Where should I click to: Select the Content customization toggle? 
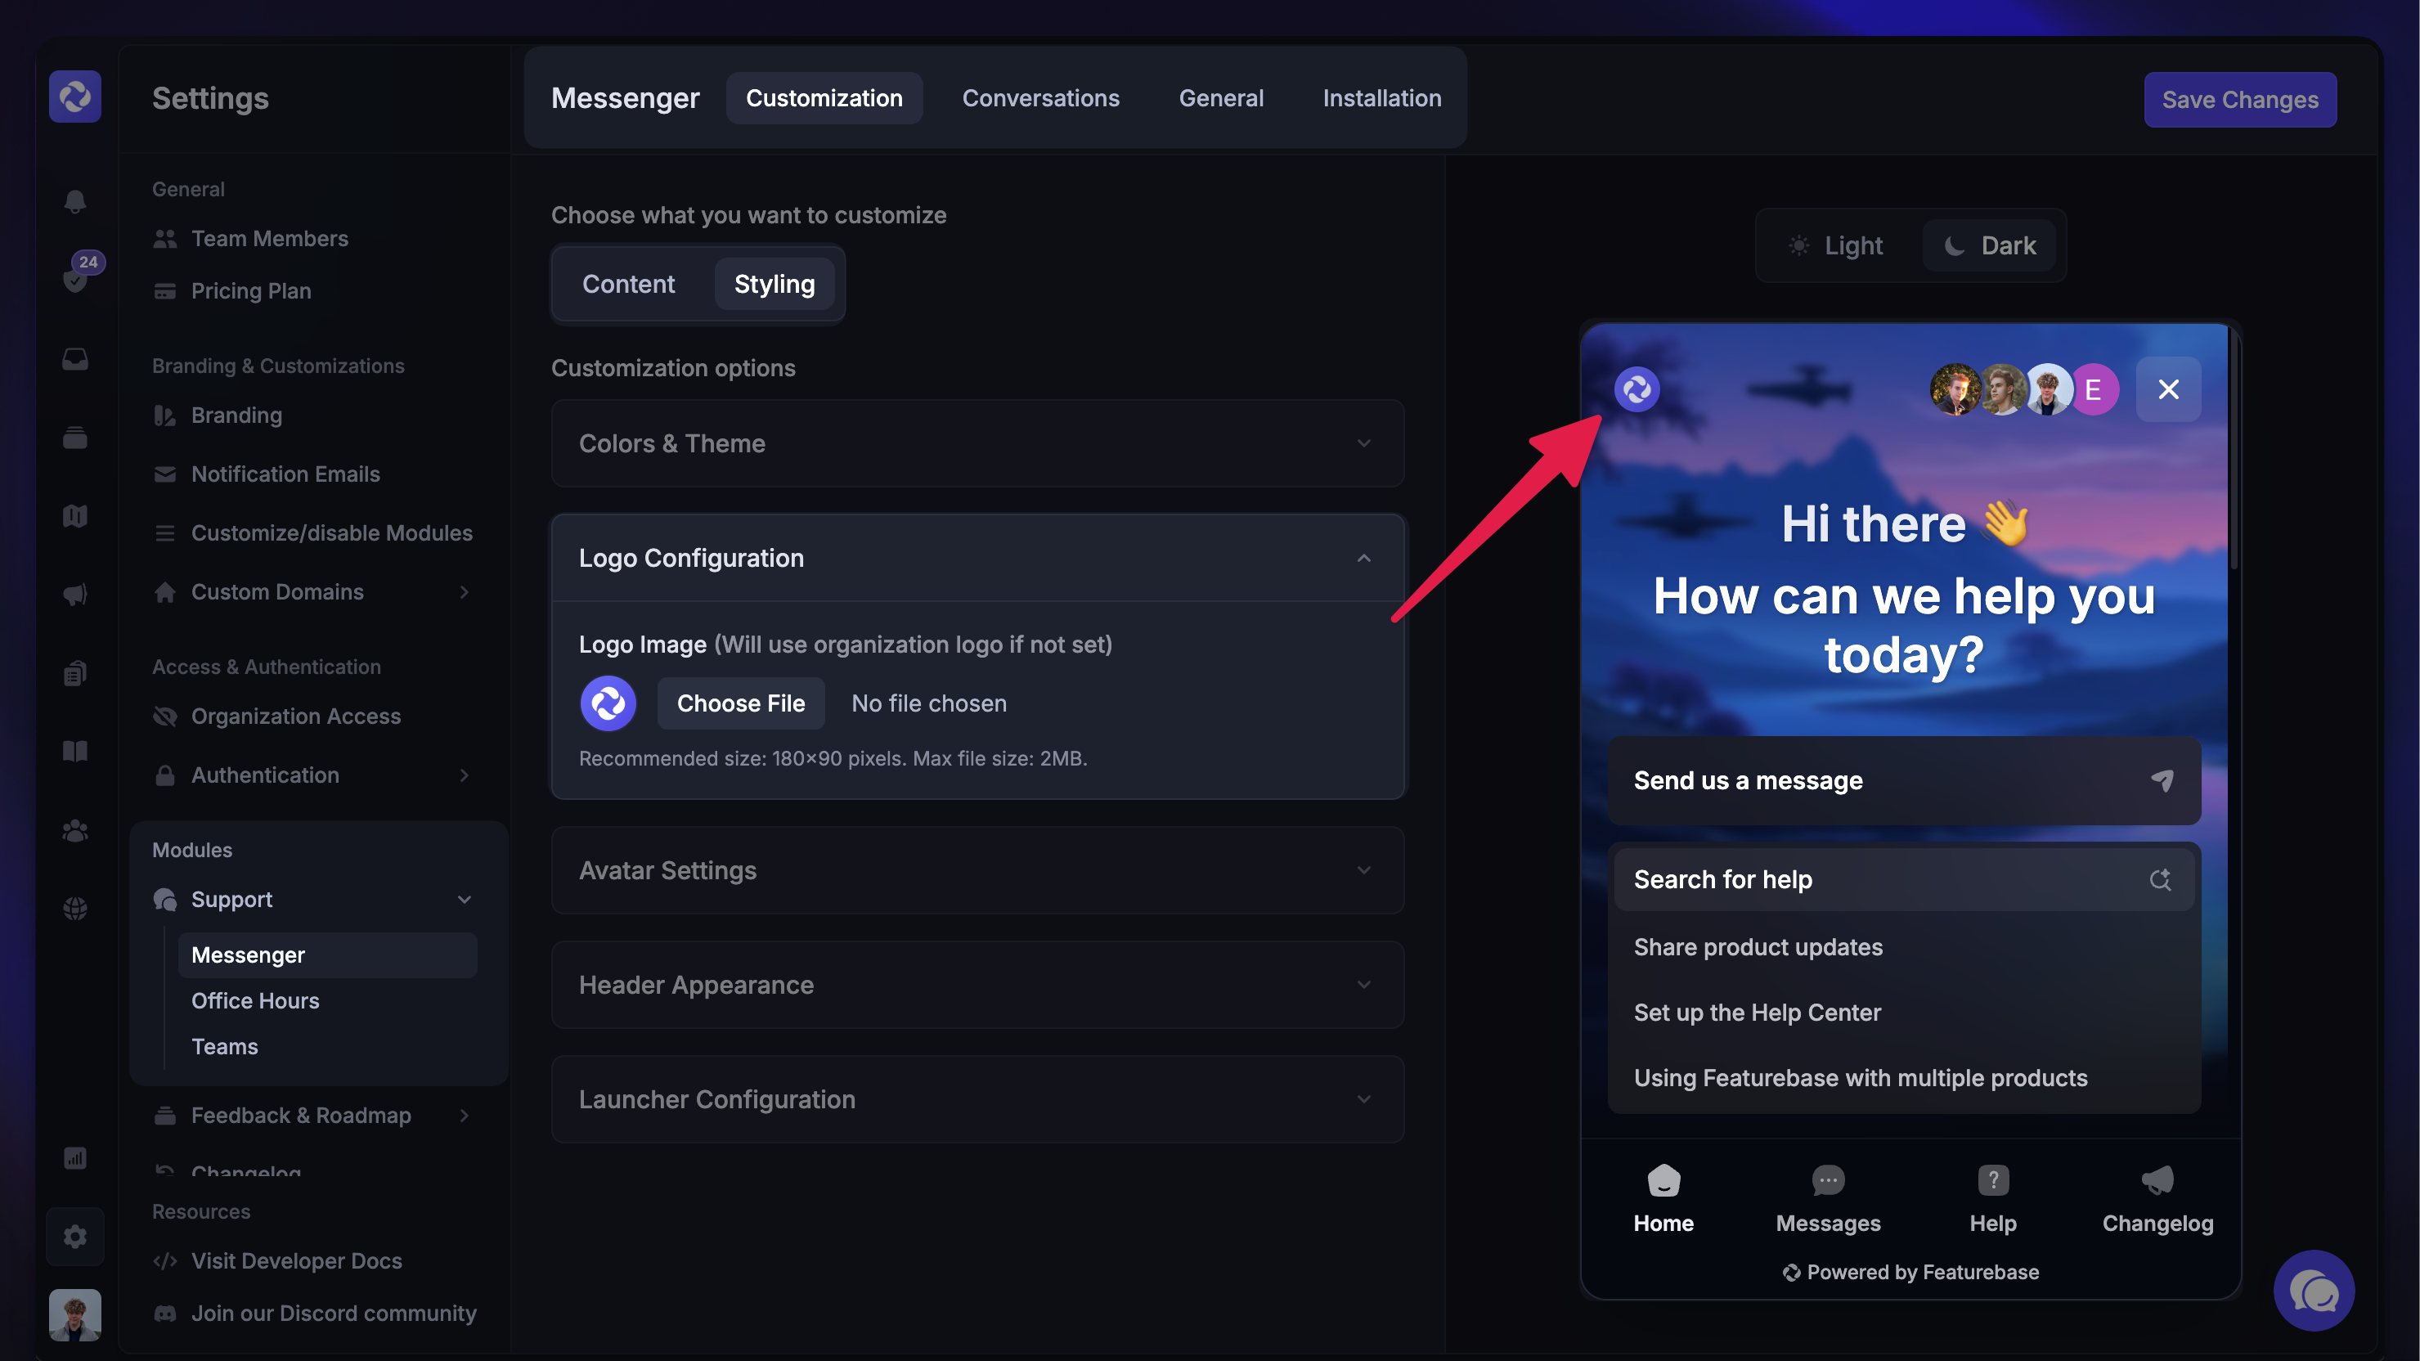click(628, 284)
